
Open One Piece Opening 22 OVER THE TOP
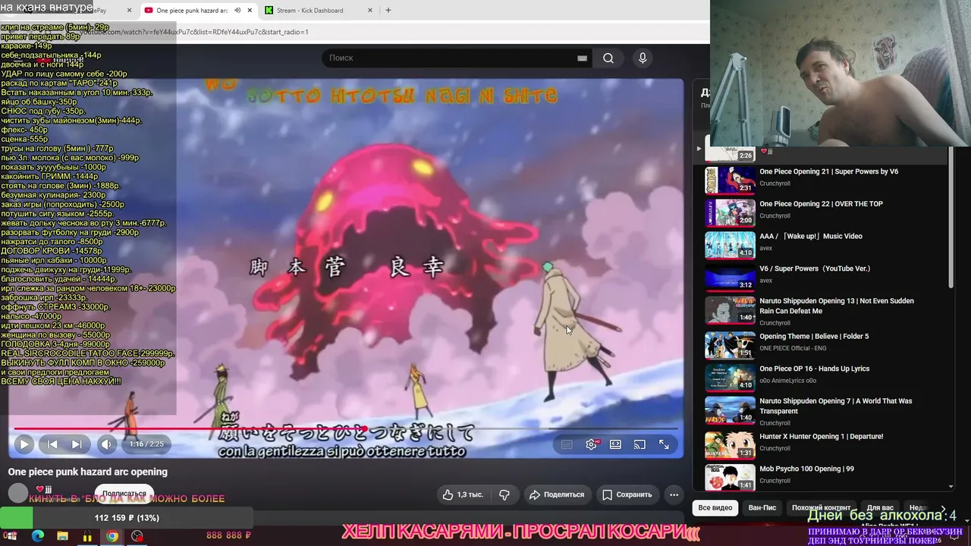[821, 204]
